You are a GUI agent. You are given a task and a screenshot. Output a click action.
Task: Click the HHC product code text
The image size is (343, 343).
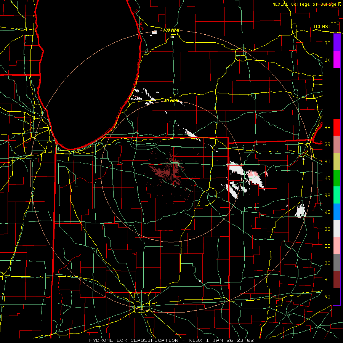(x=335, y=23)
